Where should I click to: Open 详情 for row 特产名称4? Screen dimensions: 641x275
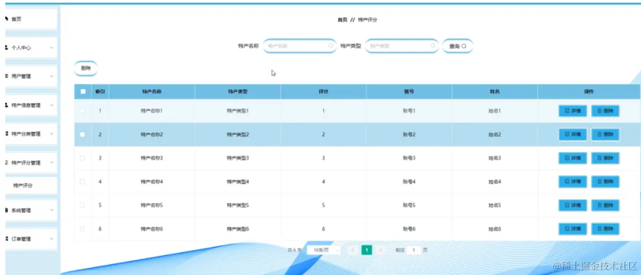[x=573, y=182]
